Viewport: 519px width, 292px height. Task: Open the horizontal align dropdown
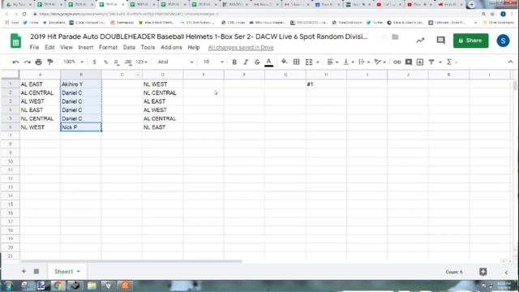coord(332,62)
